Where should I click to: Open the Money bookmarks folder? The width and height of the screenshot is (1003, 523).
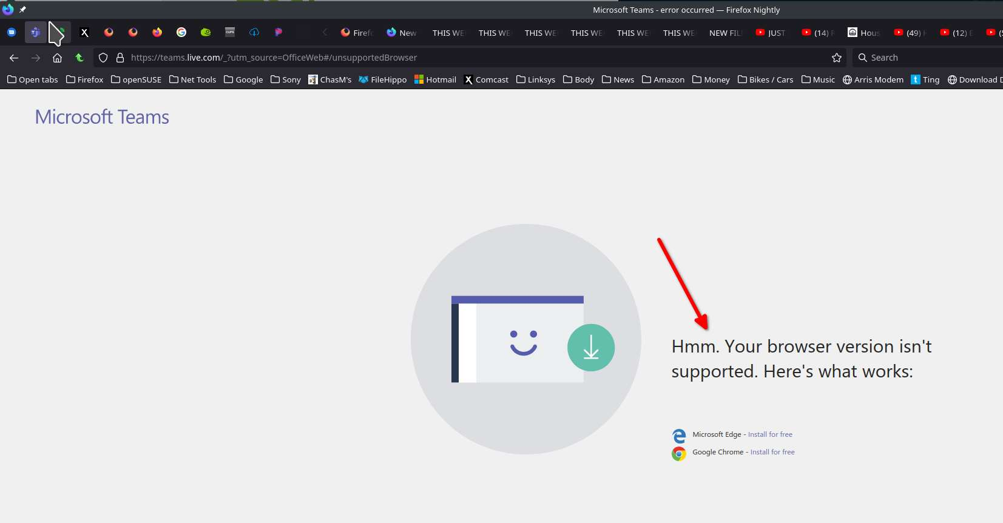coord(711,79)
